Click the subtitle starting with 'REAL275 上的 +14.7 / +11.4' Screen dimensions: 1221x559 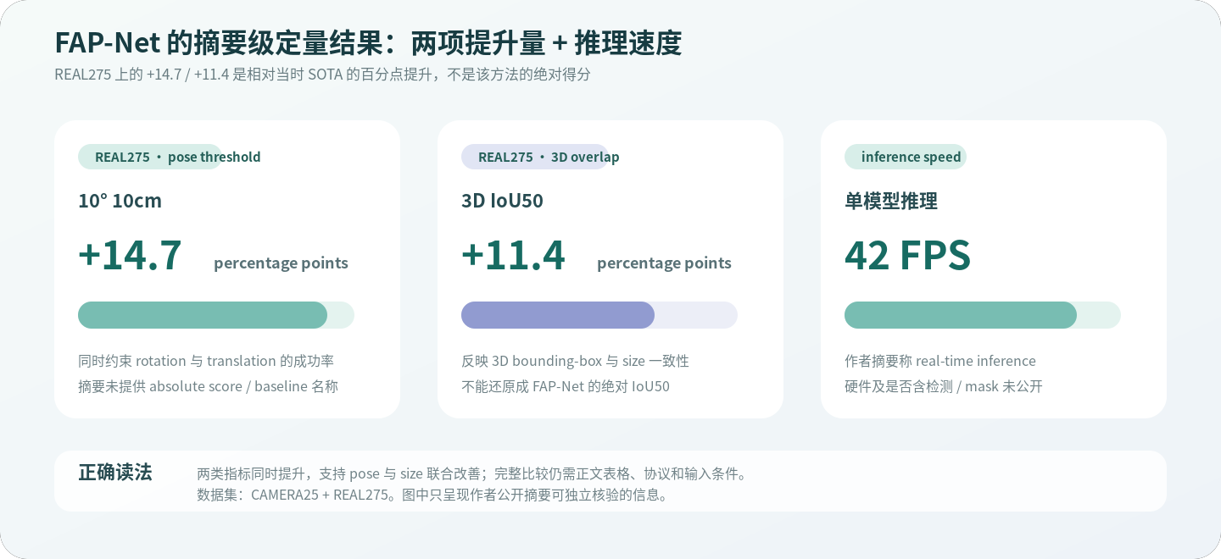pyautogui.click(x=322, y=75)
